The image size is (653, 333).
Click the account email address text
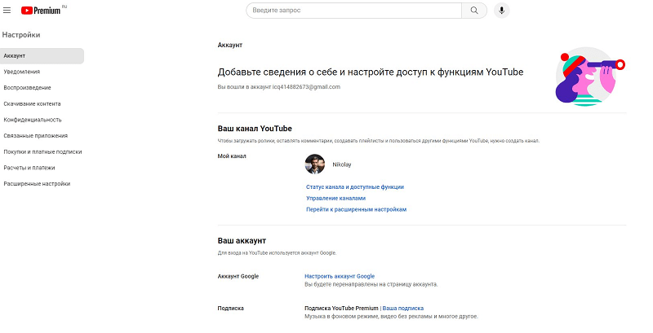[x=306, y=87]
